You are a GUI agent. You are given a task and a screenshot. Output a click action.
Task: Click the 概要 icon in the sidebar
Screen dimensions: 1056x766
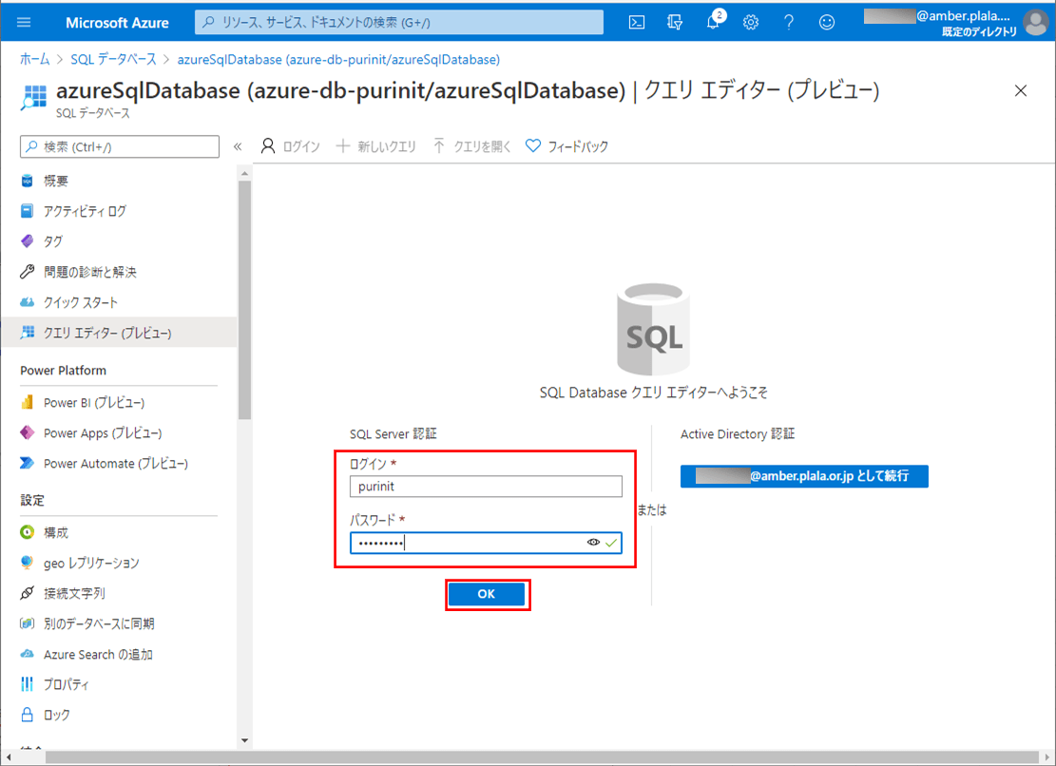pyautogui.click(x=27, y=181)
